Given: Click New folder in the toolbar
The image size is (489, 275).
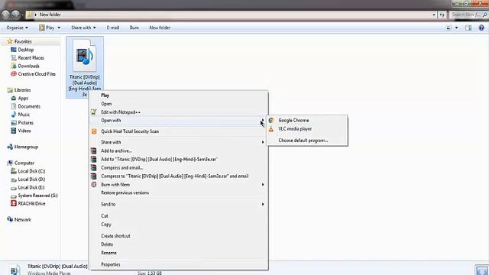Looking at the screenshot, I should point(160,27).
